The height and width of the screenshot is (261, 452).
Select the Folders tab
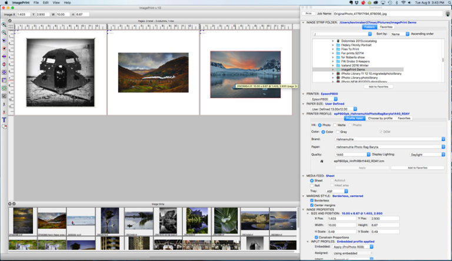click(370, 27)
